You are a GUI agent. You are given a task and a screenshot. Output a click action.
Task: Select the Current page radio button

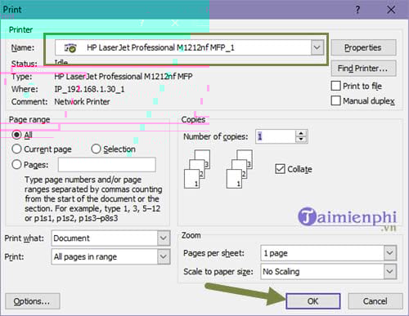(x=16, y=149)
